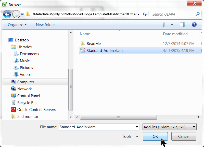Expand the view options dropdown arrow

172,25
